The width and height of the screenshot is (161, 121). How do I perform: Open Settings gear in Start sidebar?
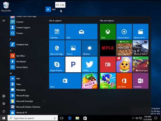click(4, 104)
